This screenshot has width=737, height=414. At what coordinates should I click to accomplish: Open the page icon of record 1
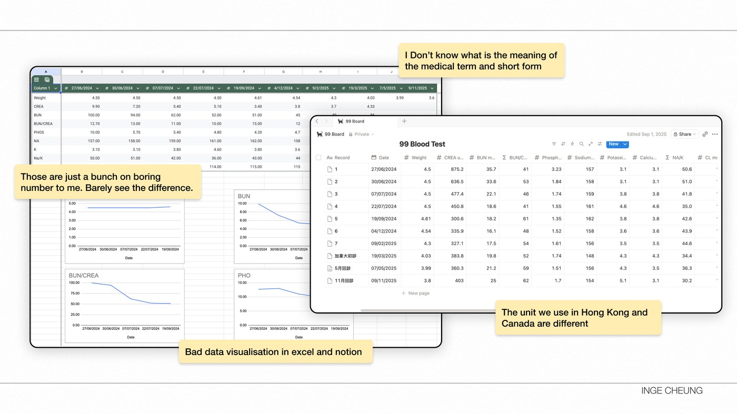330,169
